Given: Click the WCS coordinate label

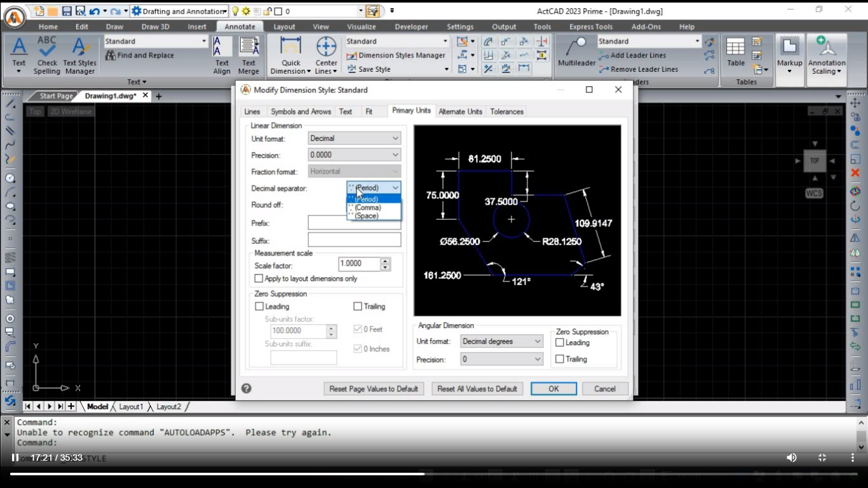Looking at the screenshot, I should tap(814, 193).
